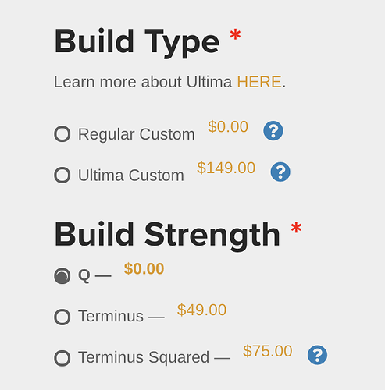Follow the HERE link about Ultima
This screenshot has height=390, width=385.
259,82
